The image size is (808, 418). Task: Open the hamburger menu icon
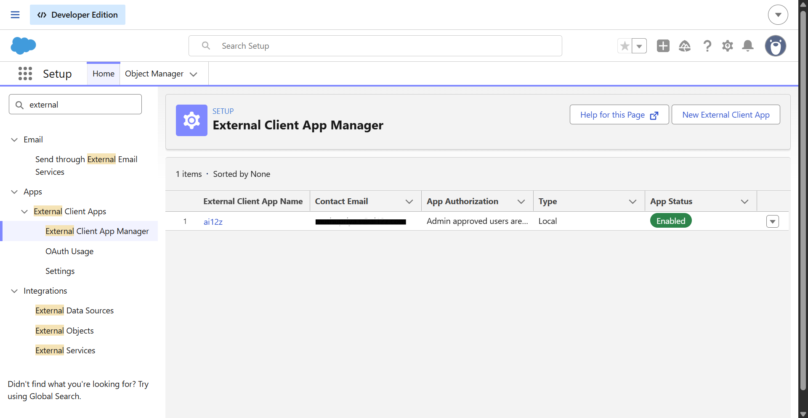[15, 15]
